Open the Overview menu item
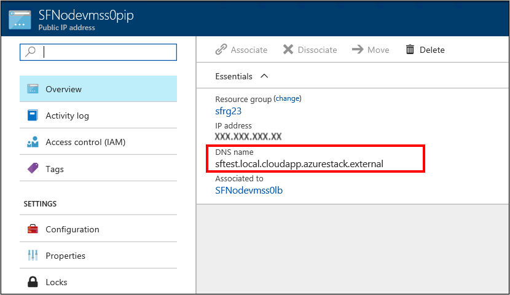 98,88
